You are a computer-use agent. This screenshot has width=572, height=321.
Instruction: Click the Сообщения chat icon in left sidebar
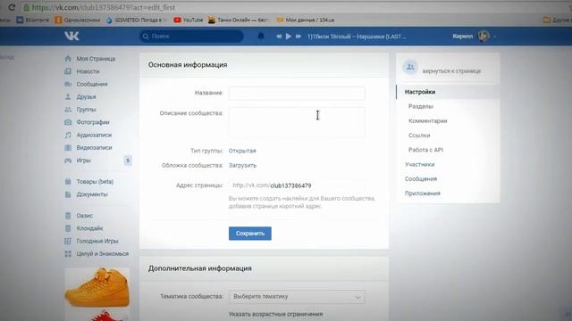click(x=68, y=84)
